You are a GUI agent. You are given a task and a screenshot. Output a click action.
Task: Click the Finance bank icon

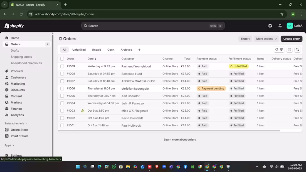point(7,109)
